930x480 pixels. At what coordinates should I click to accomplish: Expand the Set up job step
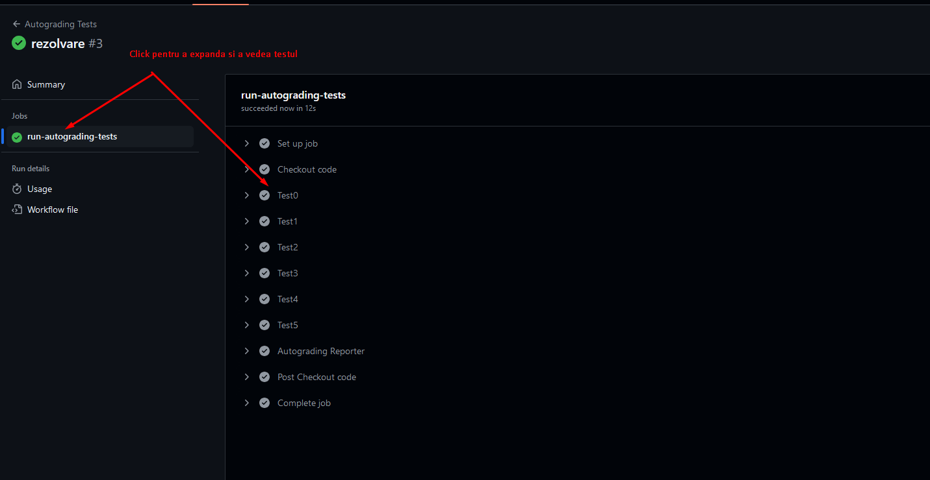point(247,143)
